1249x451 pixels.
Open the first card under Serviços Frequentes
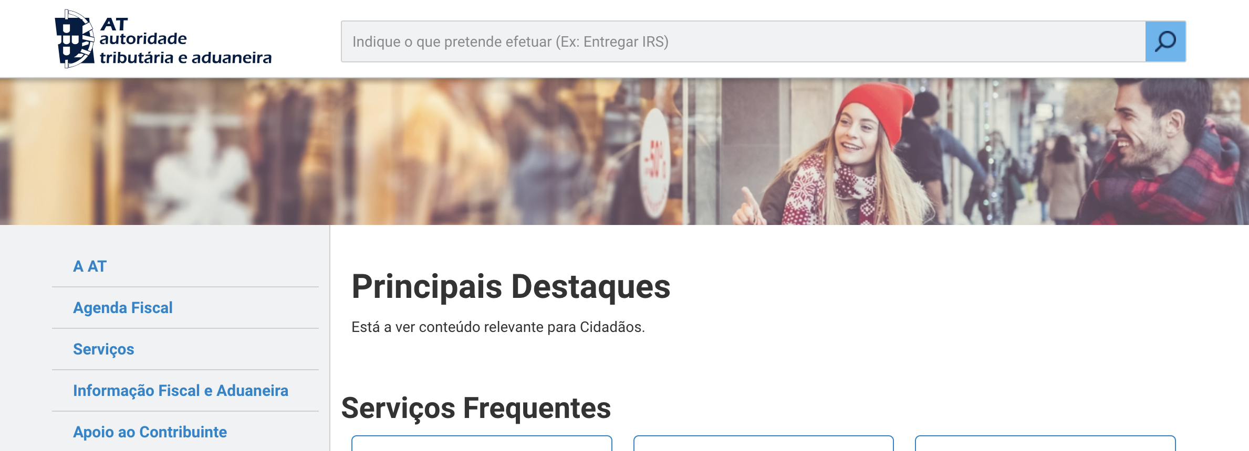point(482,443)
